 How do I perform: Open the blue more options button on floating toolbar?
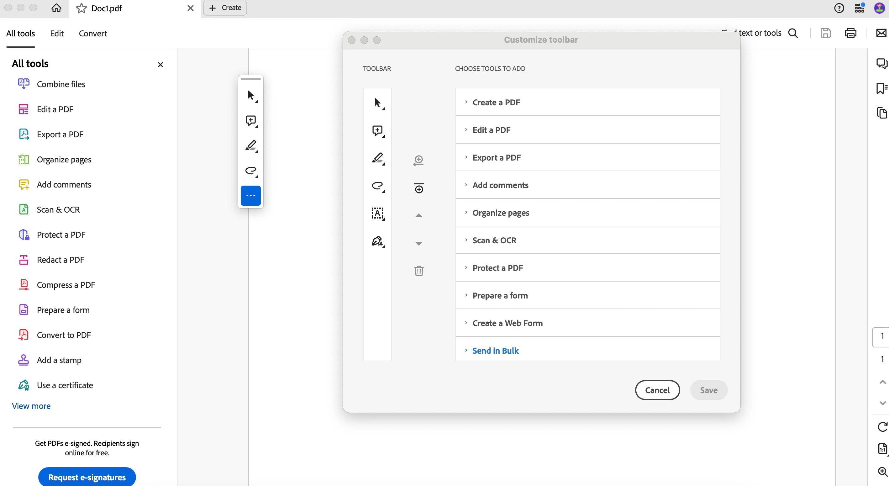[250, 195]
